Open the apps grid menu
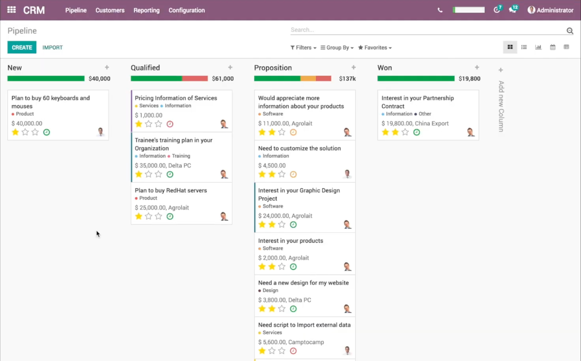The height and width of the screenshot is (361, 581). [11, 10]
